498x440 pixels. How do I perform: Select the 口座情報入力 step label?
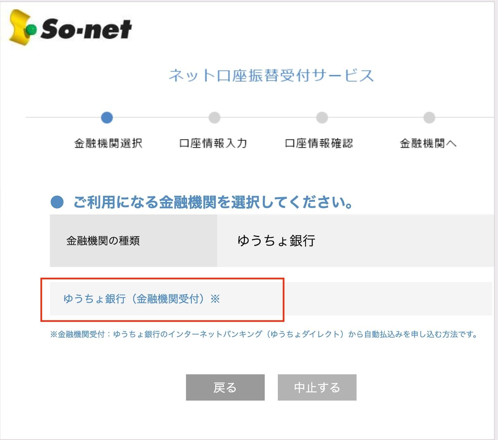coord(213,143)
